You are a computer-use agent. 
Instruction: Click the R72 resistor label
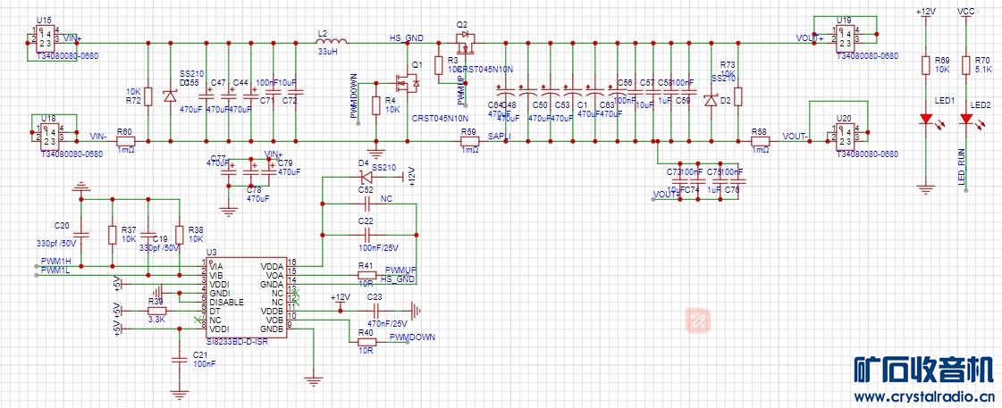tap(133, 100)
